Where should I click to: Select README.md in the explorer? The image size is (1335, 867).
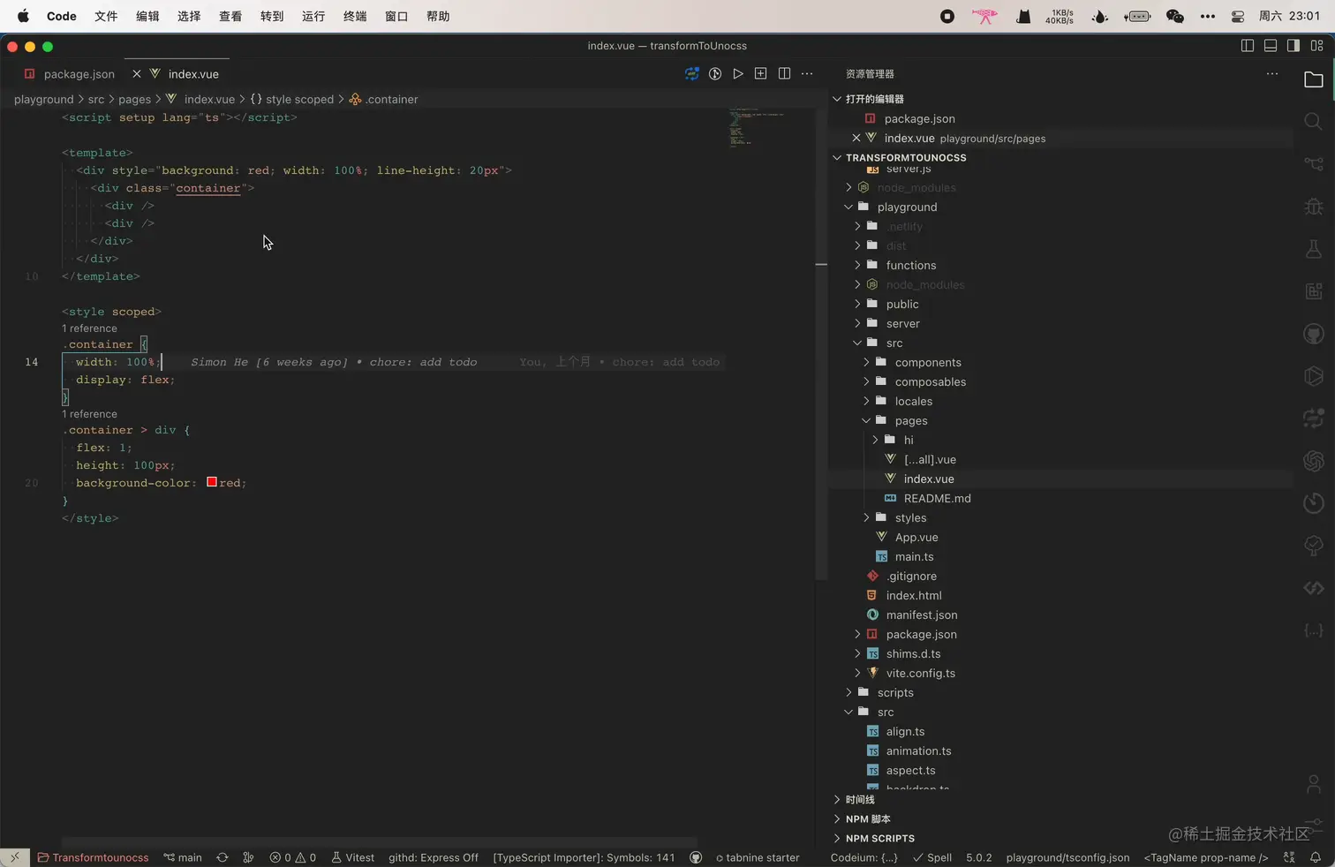click(937, 498)
